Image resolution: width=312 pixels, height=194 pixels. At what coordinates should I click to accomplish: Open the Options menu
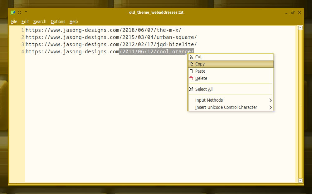(58, 22)
